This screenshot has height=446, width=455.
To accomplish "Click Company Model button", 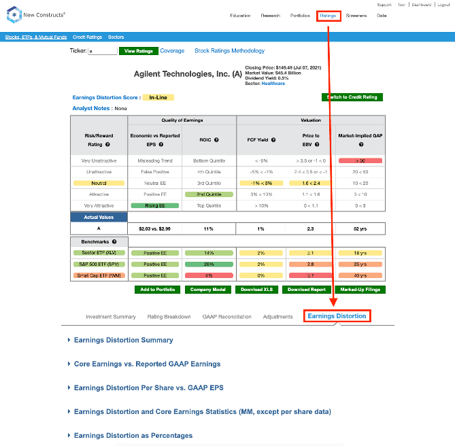I will [x=207, y=290].
